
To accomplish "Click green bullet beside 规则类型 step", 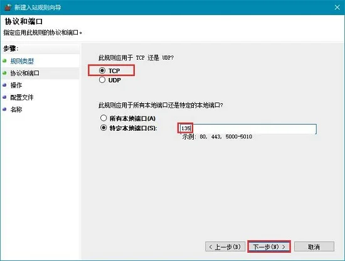I will click(x=4, y=60).
